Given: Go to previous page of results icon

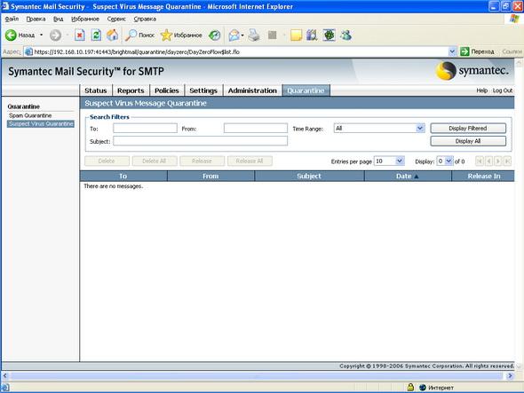Looking at the screenshot, I should pos(488,161).
